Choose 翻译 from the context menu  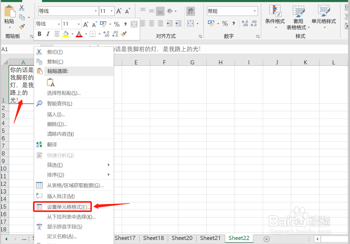(x=74, y=144)
